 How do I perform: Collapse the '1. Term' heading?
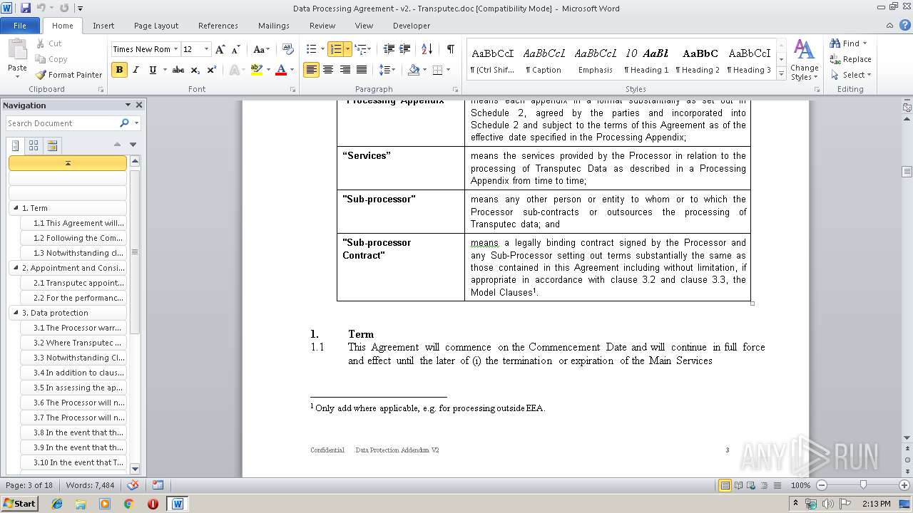16,208
